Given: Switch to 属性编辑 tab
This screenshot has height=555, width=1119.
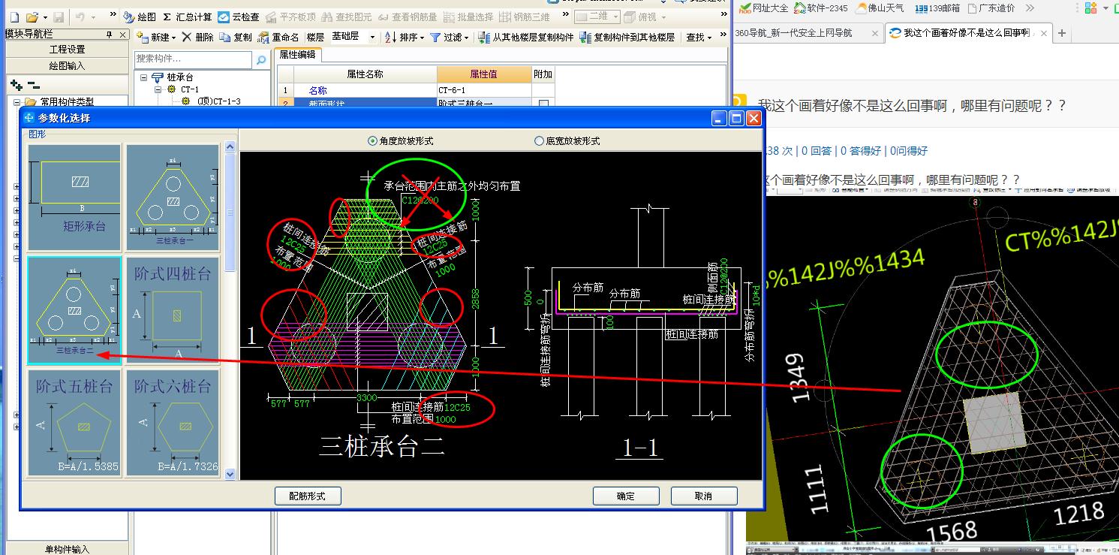Looking at the screenshot, I should coord(299,55).
